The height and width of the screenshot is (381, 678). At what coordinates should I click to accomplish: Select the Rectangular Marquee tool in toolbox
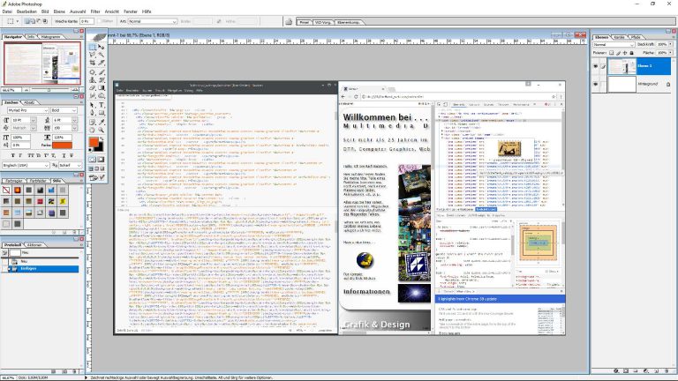pyautogui.click(x=92, y=46)
